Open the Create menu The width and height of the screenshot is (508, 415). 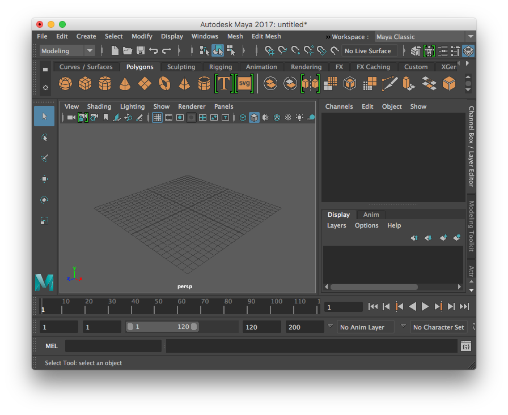point(86,36)
